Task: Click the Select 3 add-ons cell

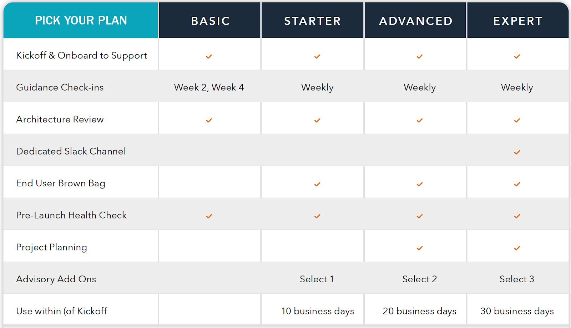Action: click(x=517, y=279)
